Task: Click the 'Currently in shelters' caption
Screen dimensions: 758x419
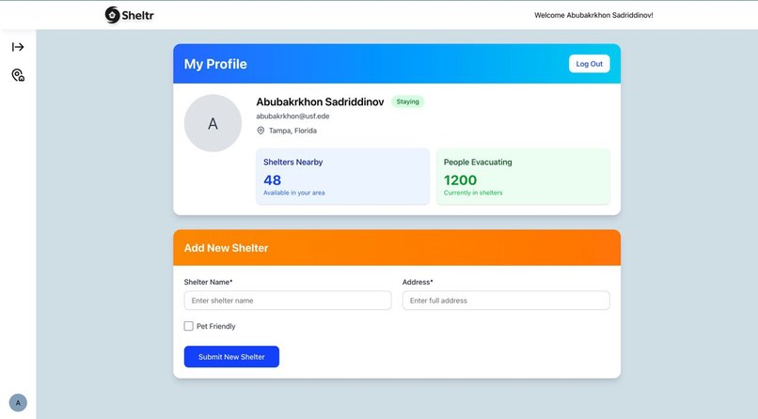Action: pos(473,193)
